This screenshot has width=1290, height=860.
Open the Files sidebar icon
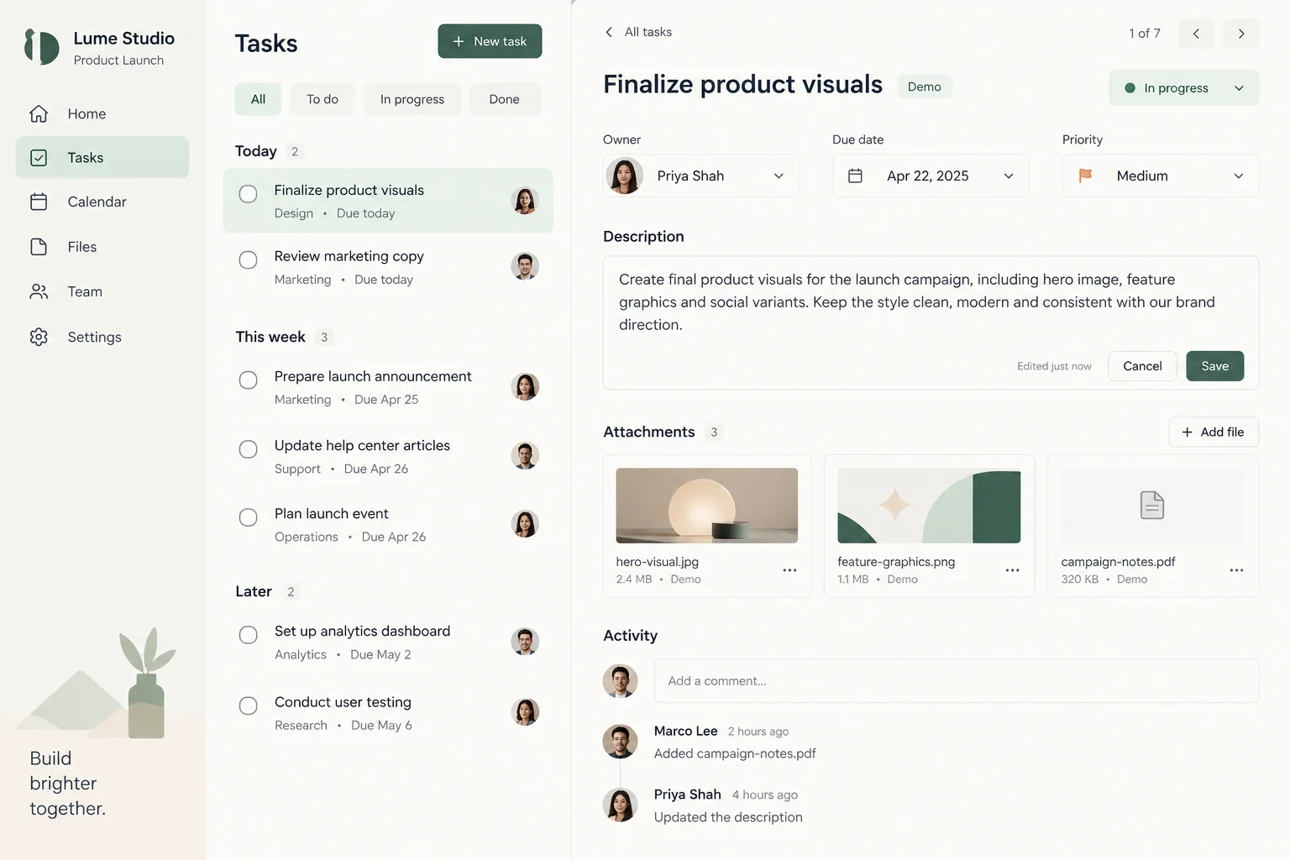39,247
